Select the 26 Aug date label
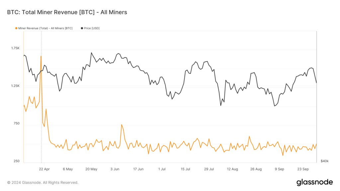The image size is (340, 191). [256, 169]
